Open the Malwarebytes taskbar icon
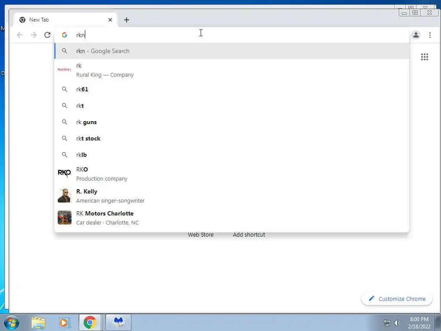This screenshot has height=331, width=441. [118, 322]
